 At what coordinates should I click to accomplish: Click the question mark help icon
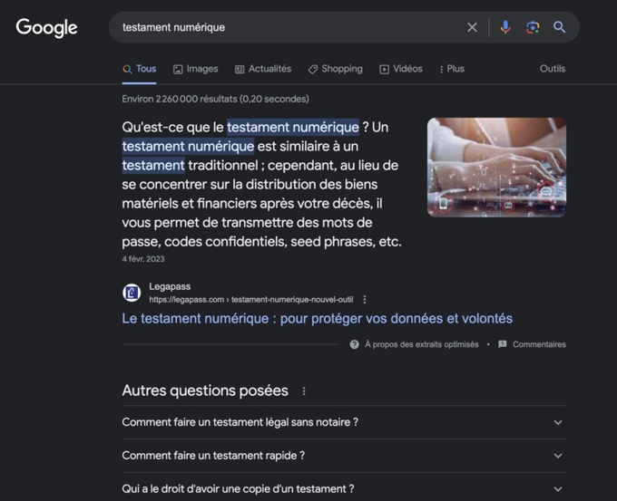tap(354, 344)
